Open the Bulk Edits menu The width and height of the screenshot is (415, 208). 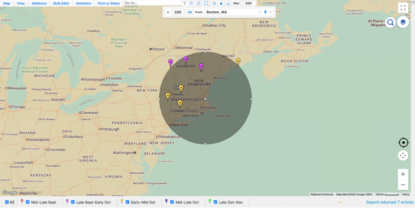(61, 3)
